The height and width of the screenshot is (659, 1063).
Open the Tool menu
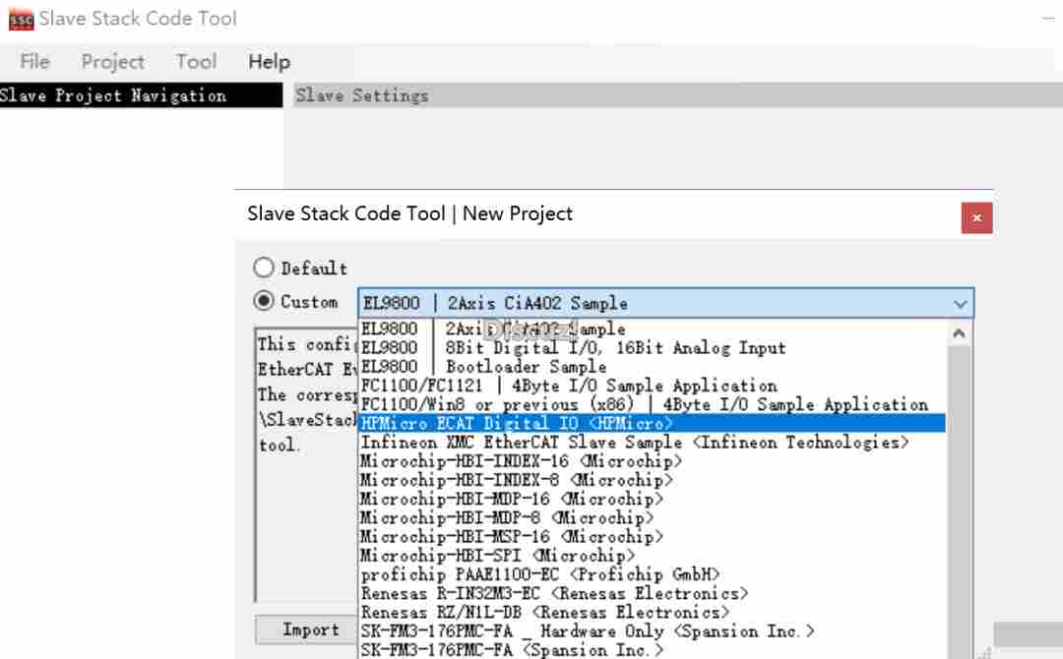pyautogui.click(x=196, y=62)
